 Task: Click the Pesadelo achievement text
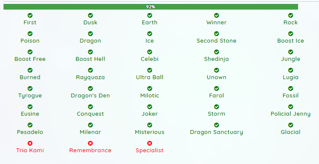[x=30, y=132]
